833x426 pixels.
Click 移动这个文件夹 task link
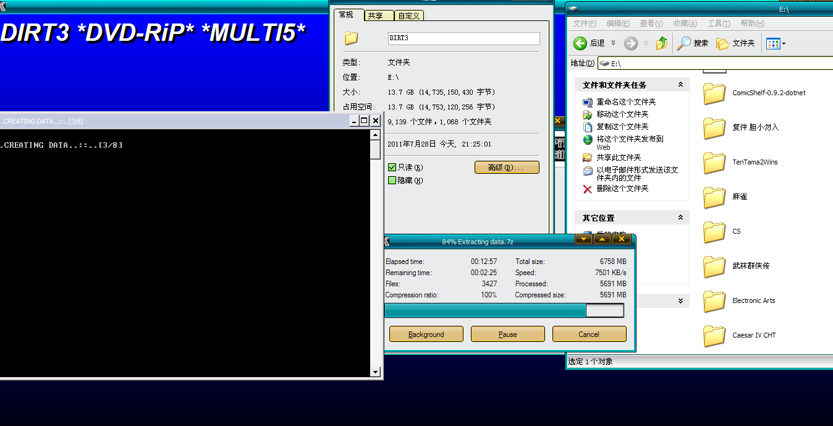tap(622, 114)
